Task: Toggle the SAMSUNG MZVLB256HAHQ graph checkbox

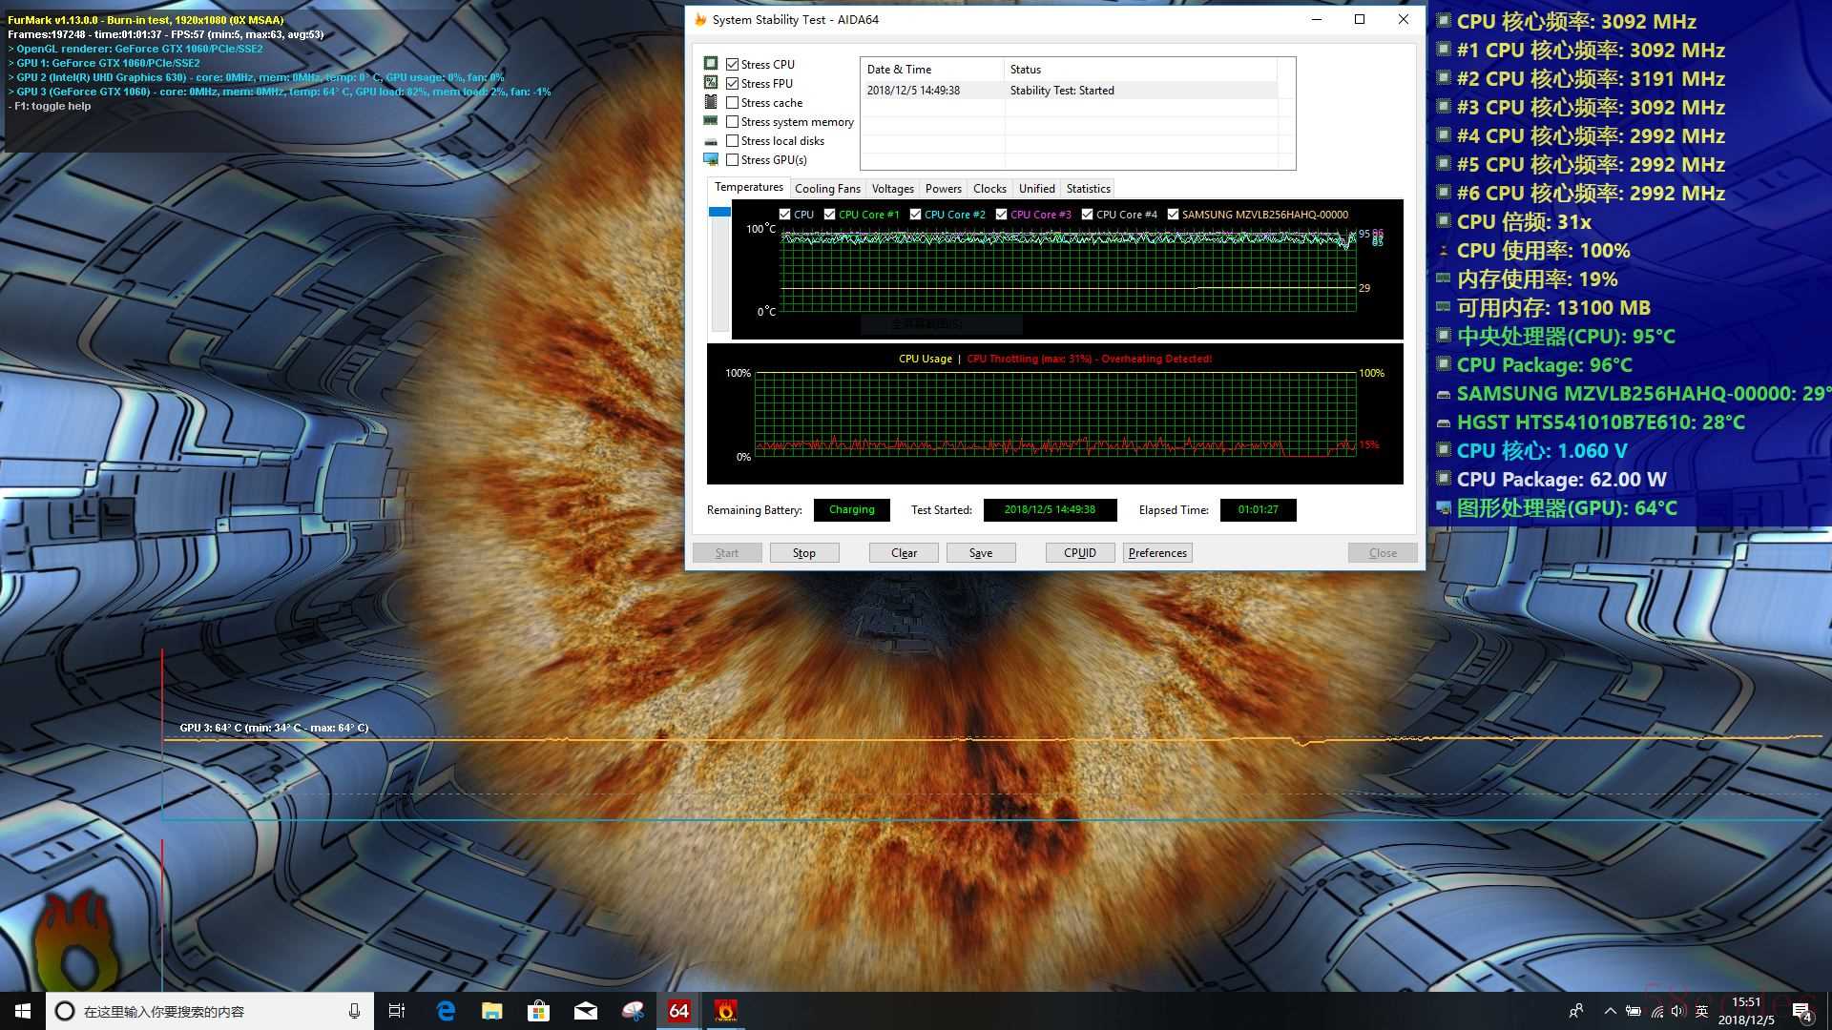Action: click(1173, 215)
